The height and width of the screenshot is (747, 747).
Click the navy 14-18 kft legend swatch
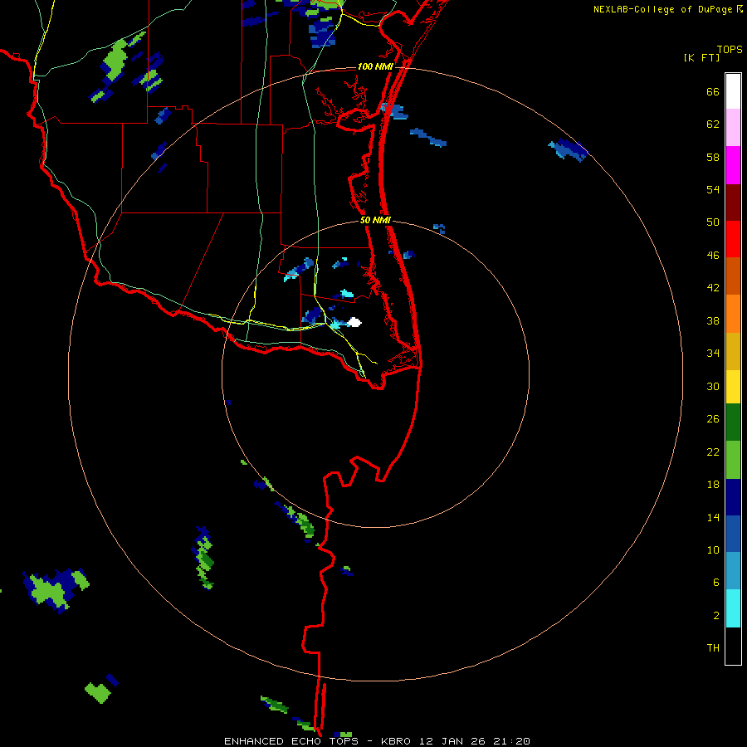(733, 497)
